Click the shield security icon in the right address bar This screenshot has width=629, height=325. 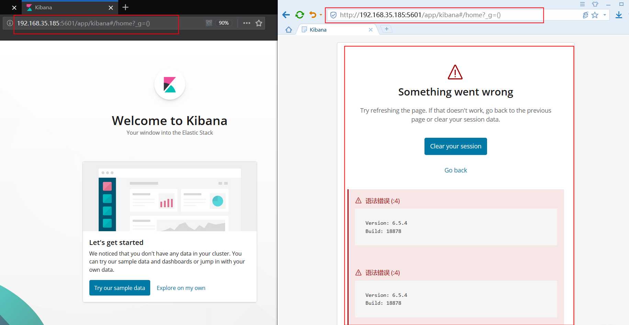click(333, 15)
